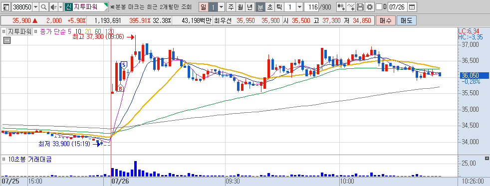Viewport: 490px width, 186px height.
Task: Select the 분 (minute) chart period
Action: 260,6
